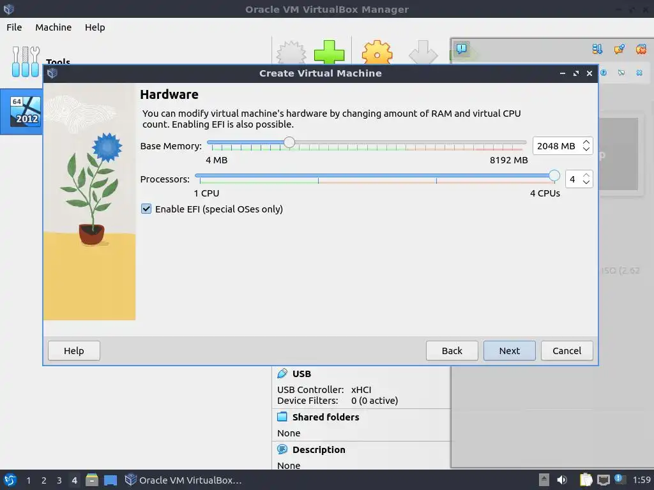Click the 'Device Filters: 0 (0 active)' text
The width and height of the screenshot is (654, 490).
[337, 401]
